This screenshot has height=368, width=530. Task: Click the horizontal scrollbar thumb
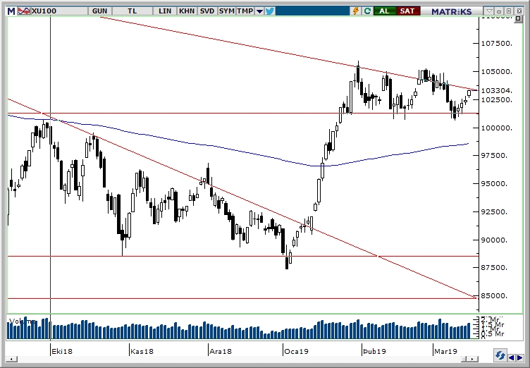pos(465,359)
